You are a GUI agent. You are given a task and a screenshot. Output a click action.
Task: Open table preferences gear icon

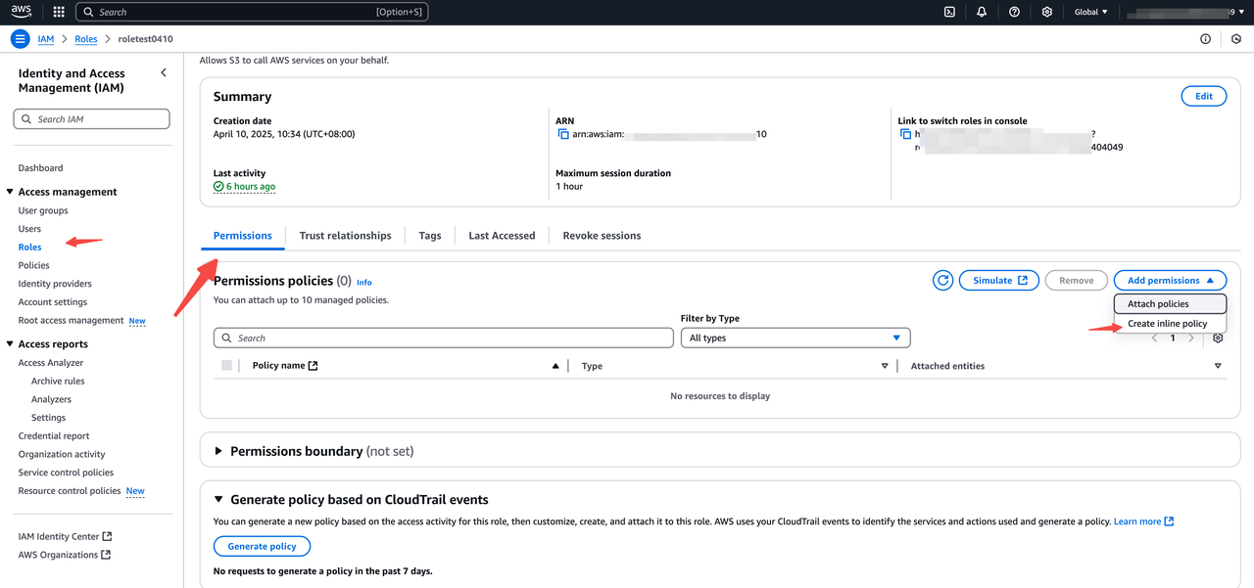(1218, 339)
